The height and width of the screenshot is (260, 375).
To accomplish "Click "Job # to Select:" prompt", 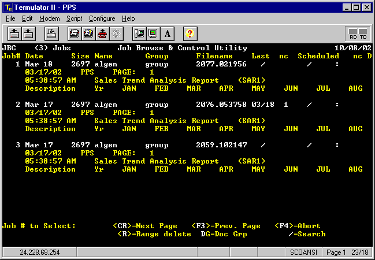I will click(x=39, y=226).
